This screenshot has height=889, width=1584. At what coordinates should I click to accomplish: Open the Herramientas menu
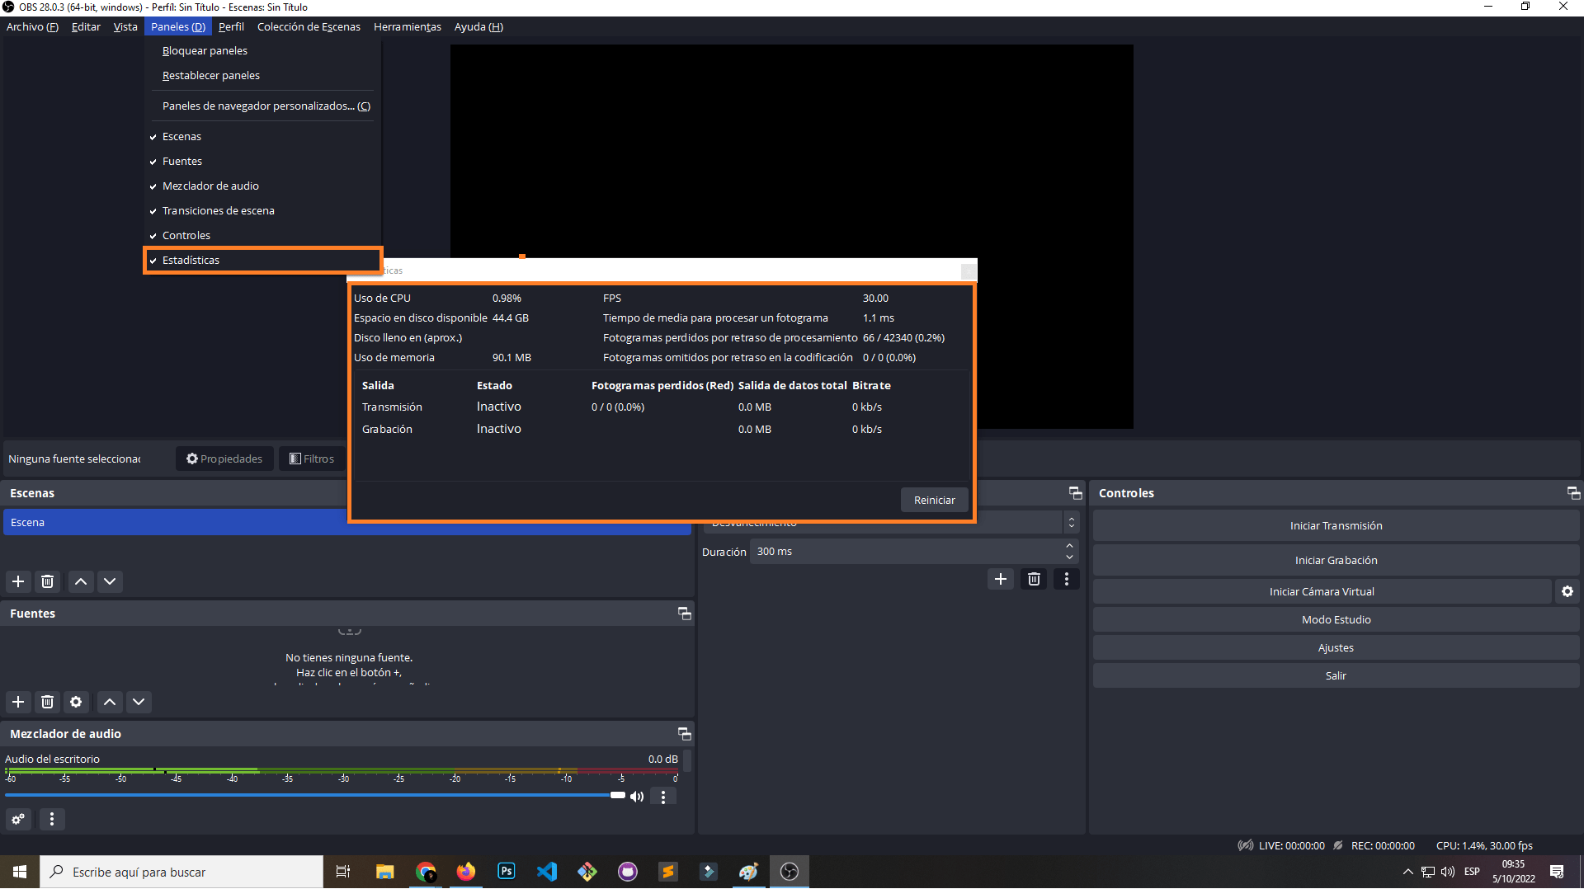(407, 26)
